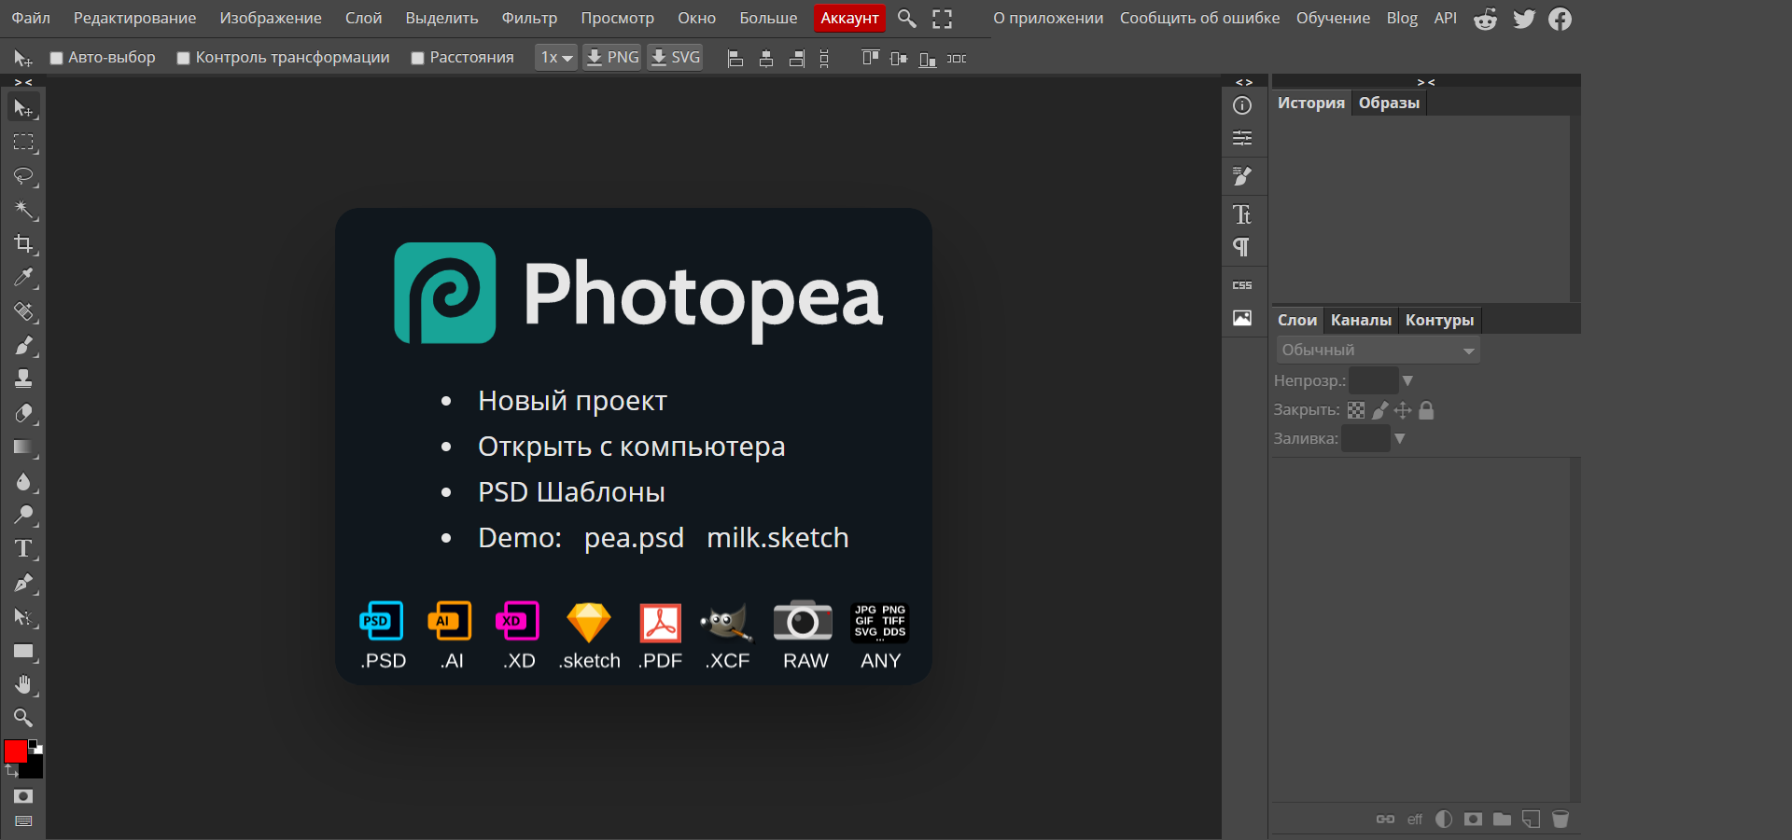Select the Crop tool
Screen dimensions: 1792x840
click(x=23, y=244)
